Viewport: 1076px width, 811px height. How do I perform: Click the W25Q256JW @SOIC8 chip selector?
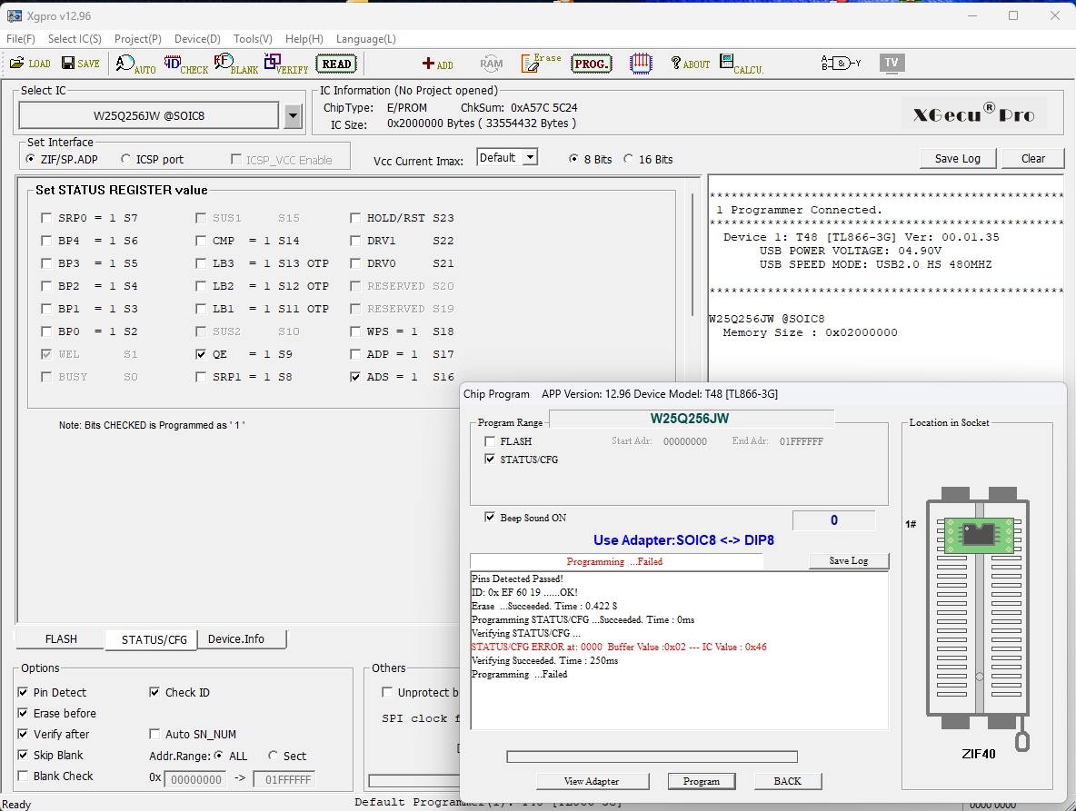(149, 116)
